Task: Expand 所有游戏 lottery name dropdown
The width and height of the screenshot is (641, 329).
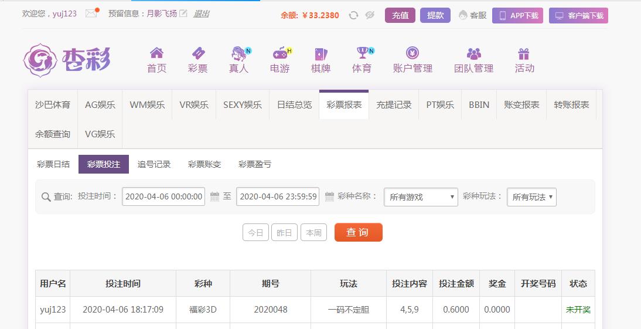Action: point(421,197)
